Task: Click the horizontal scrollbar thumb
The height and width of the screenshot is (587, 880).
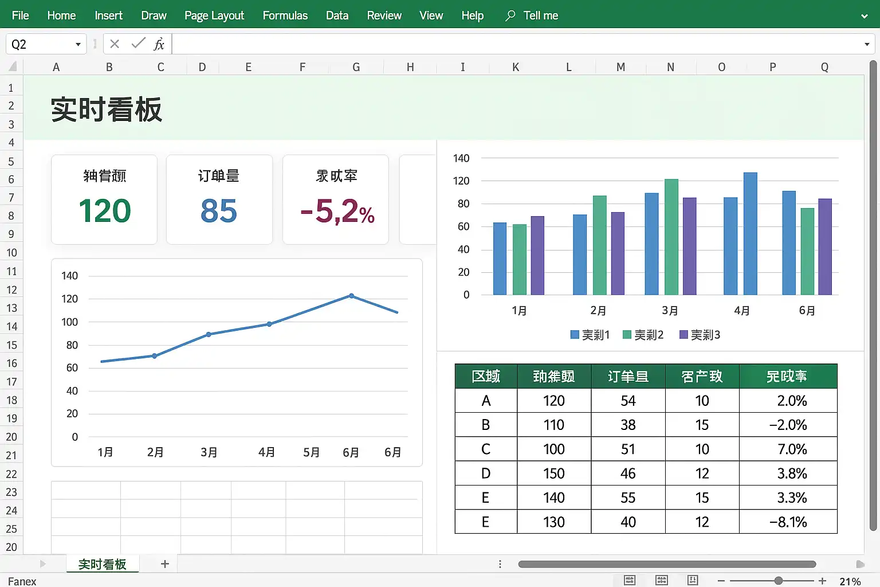Action: [x=667, y=564]
